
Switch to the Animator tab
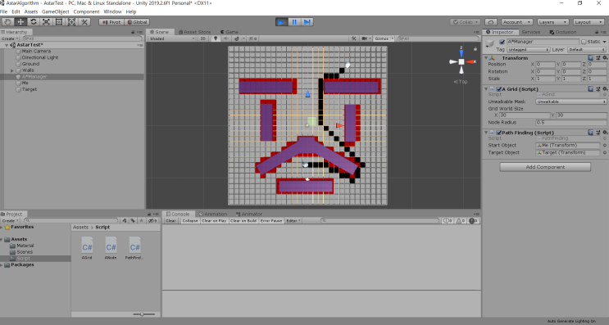pos(249,214)
